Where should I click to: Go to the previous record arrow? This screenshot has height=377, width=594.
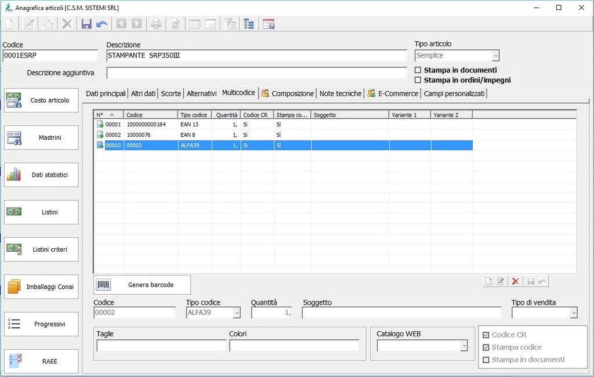[121, 24]
